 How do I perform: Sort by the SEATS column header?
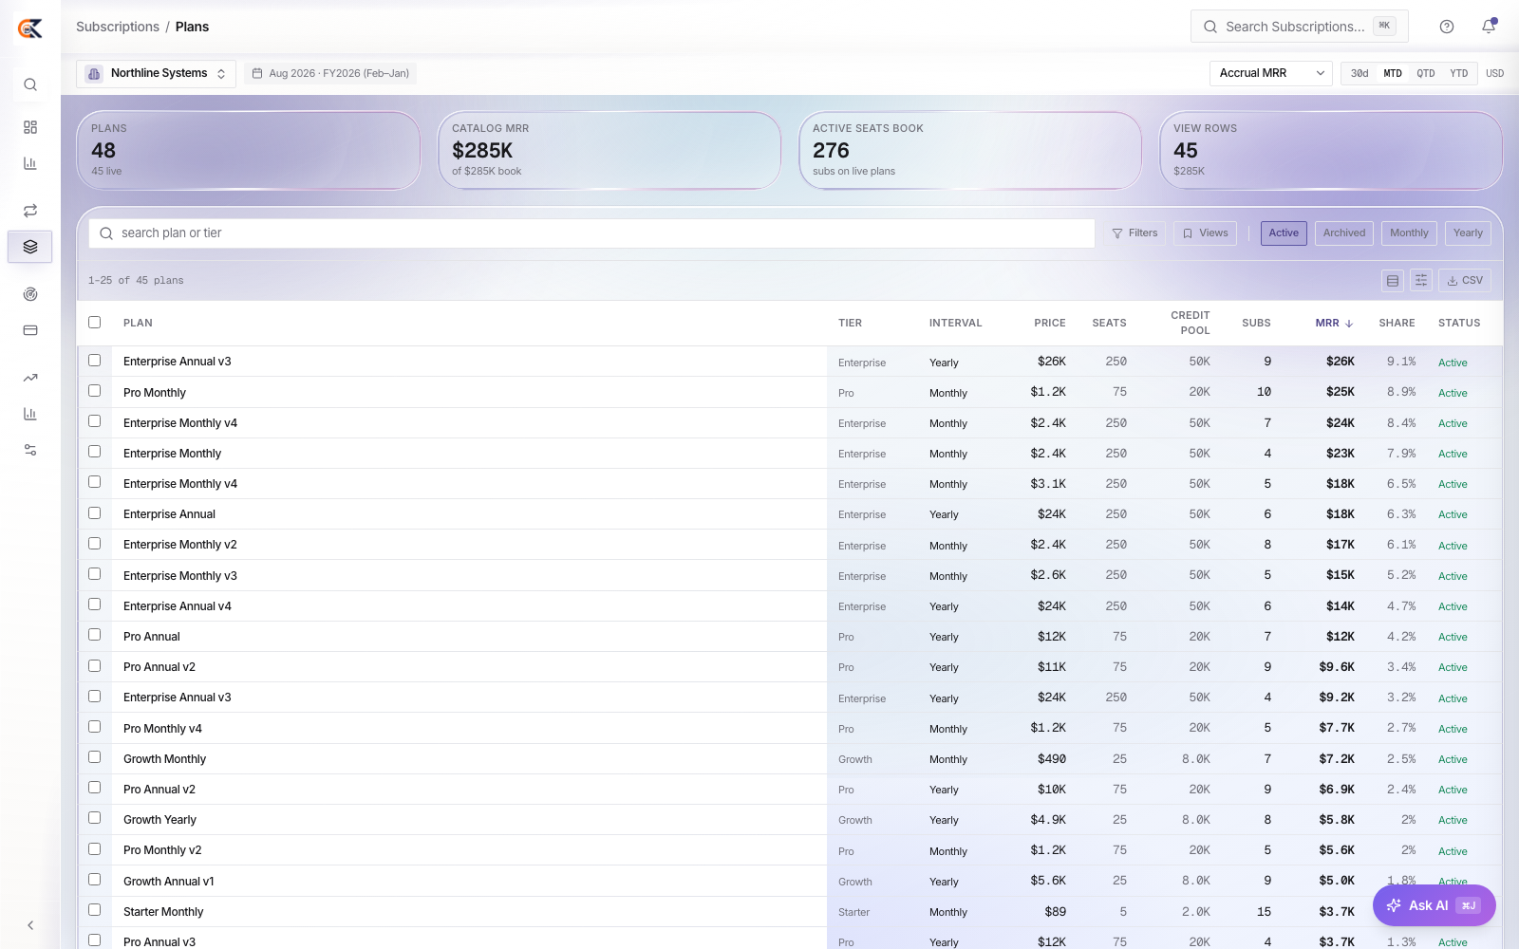[1109, 324]
